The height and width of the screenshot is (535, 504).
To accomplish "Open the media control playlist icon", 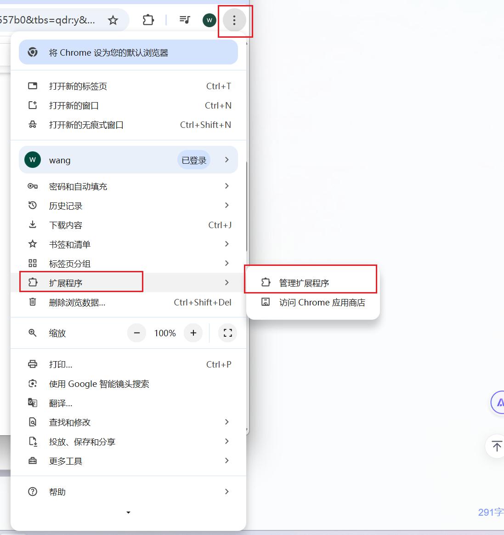I will (185, 20).
